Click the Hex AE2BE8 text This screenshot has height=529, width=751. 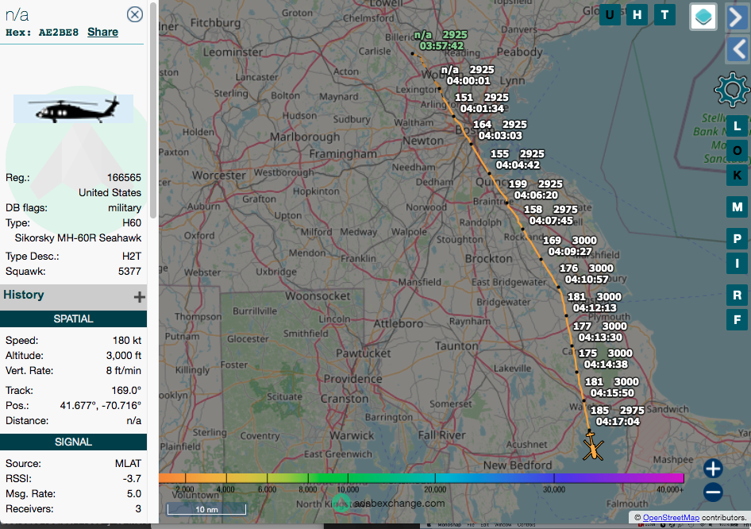point(42,33)
